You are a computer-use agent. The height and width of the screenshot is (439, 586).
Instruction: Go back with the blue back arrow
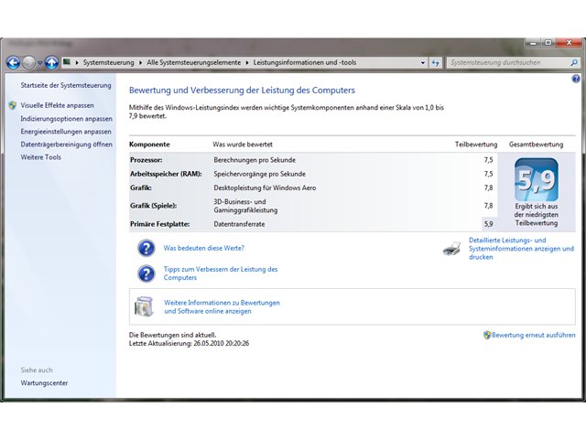(x=14, y=63)
